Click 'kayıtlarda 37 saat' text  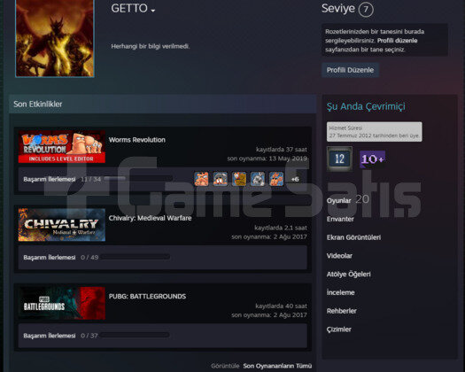tap(282, 149)
